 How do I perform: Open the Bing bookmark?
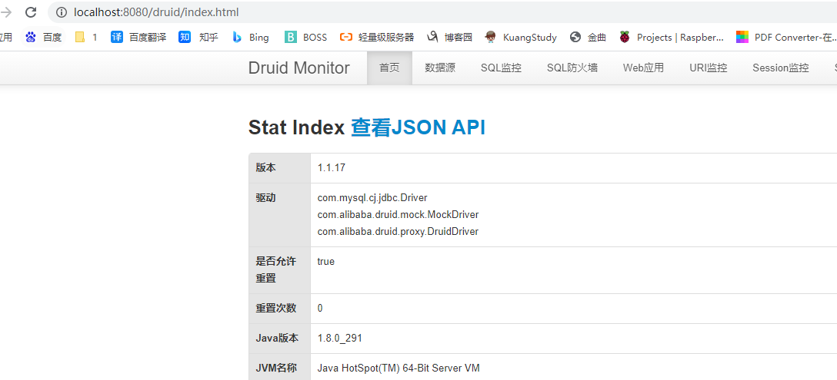(x=251, y=38)
